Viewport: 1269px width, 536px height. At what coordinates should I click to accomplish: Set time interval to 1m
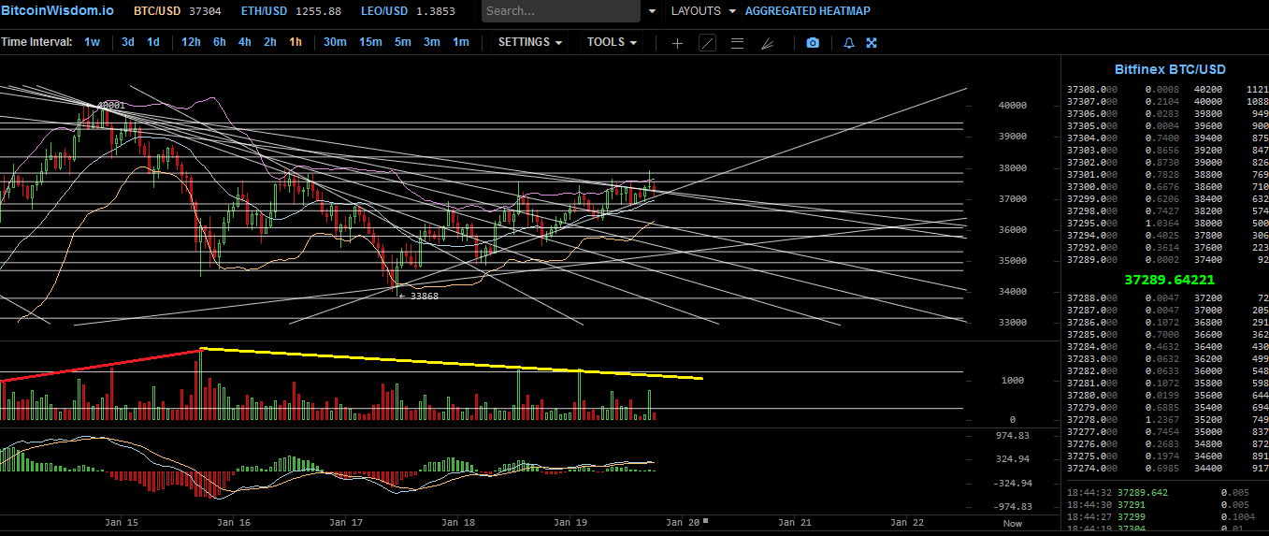coord(461,42)
